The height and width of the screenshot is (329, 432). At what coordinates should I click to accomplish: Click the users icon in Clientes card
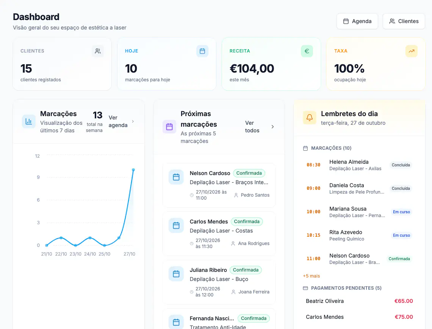(x=98, y=51)
